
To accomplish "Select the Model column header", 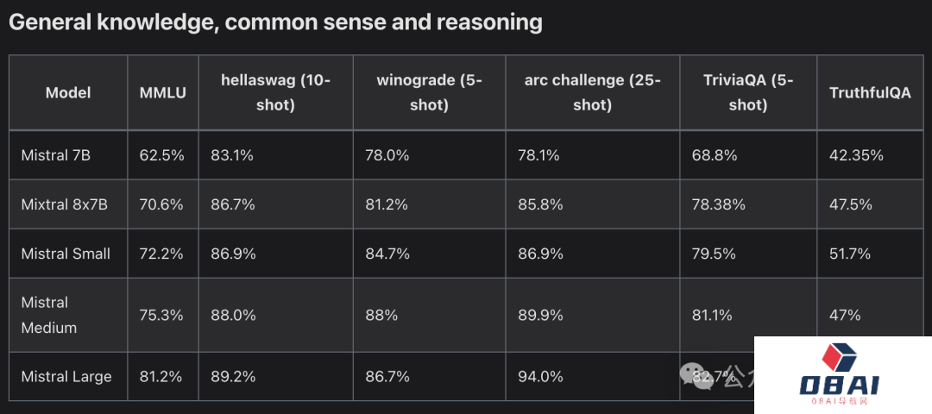I will (x=68, y=92).
